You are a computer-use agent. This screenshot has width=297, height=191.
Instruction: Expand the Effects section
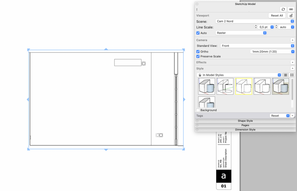point(292,62)
